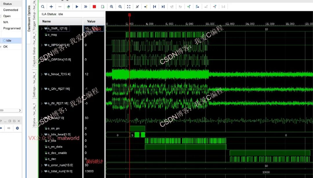
Task: Go to time zero icon
Action: pyautogui.click(x=154, y=7)
